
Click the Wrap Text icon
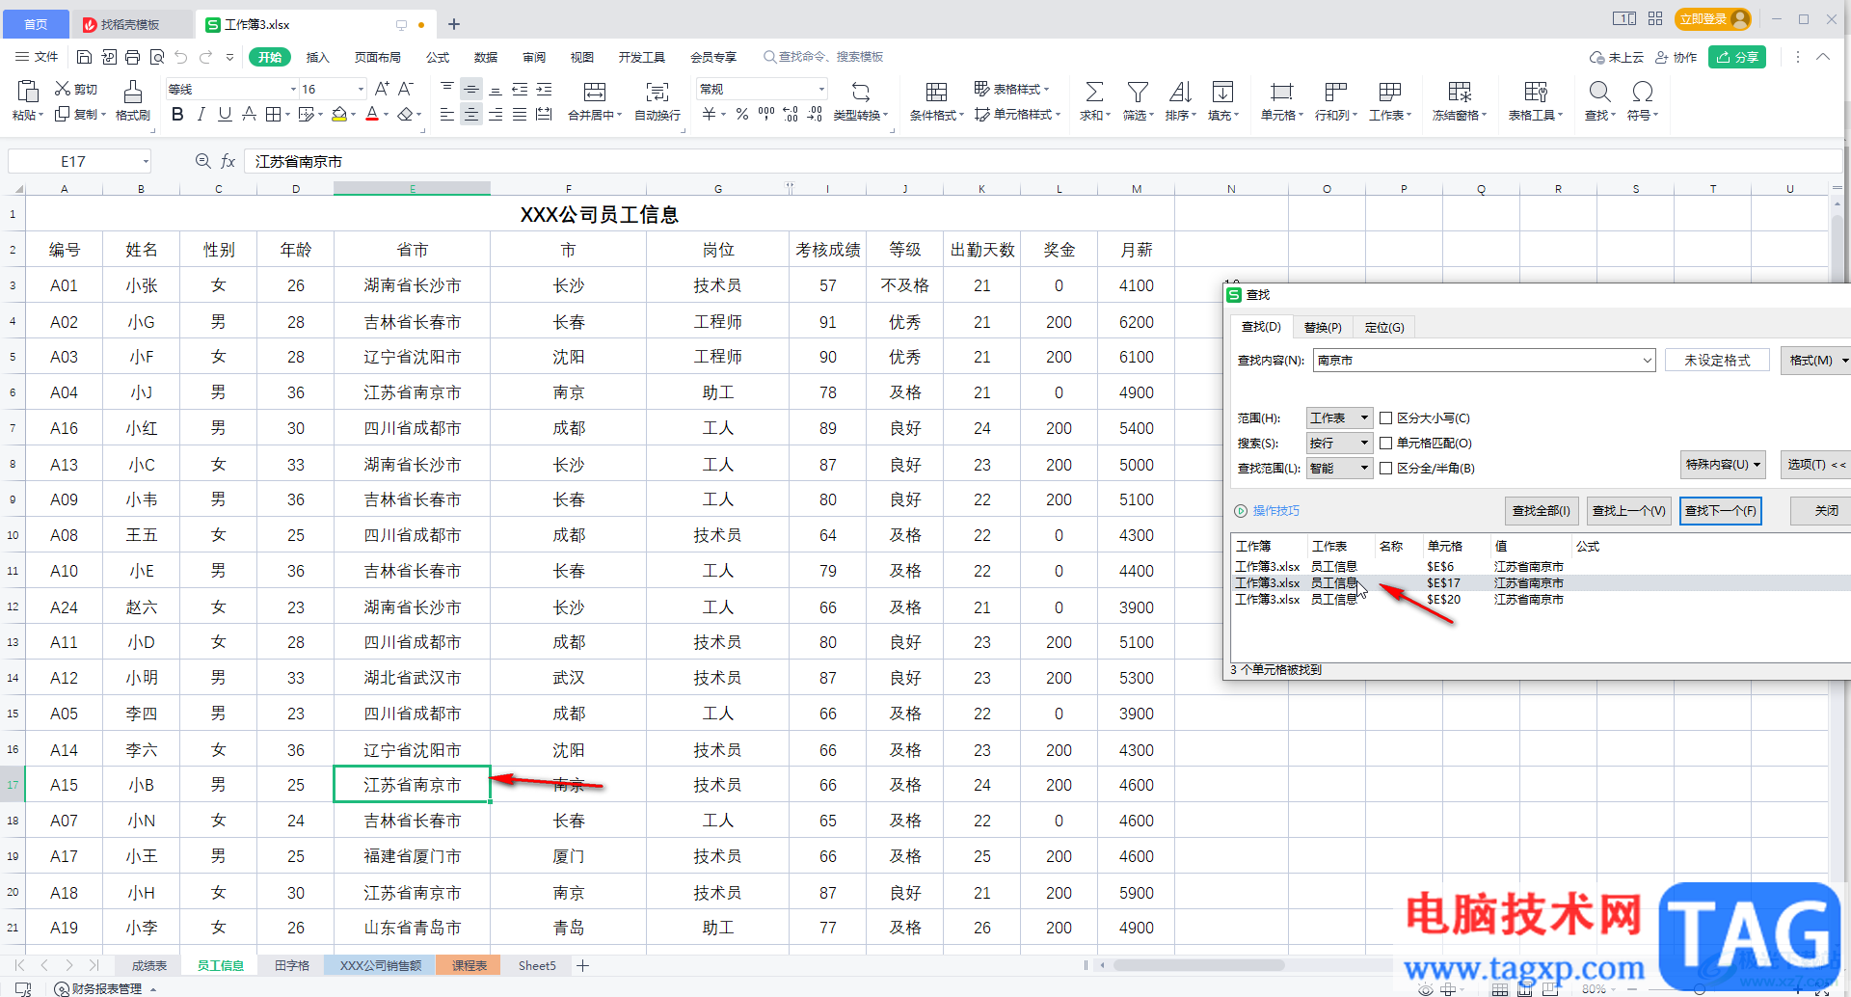657,92
